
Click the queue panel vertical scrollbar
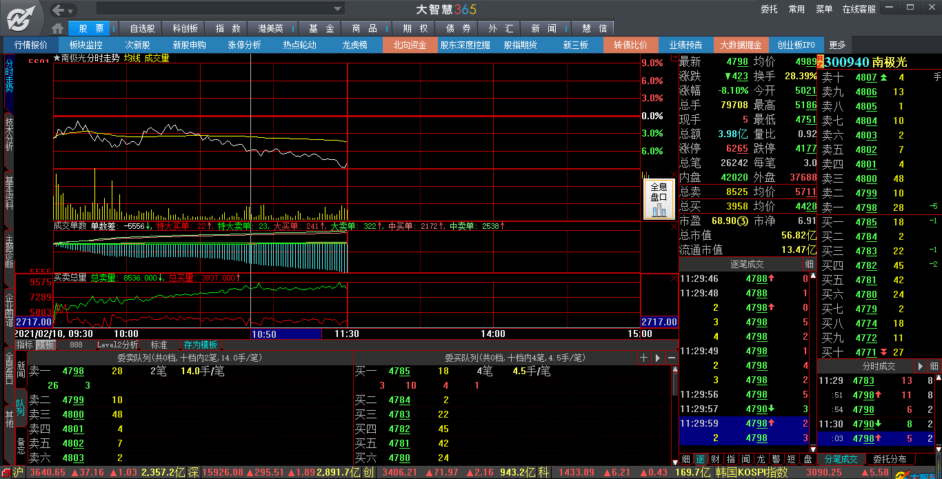[x=675, y=414]
